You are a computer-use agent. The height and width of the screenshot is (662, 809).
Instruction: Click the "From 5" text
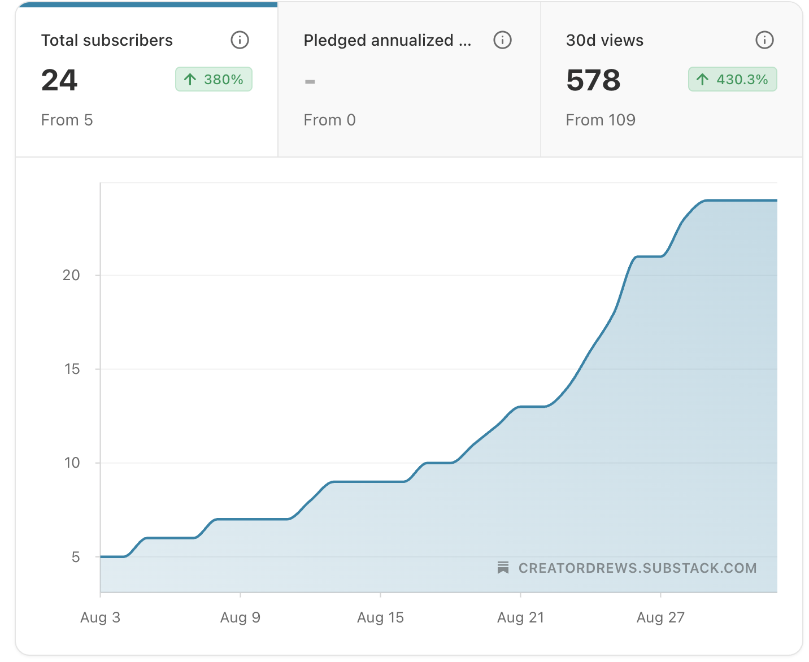tap(67, 120)
